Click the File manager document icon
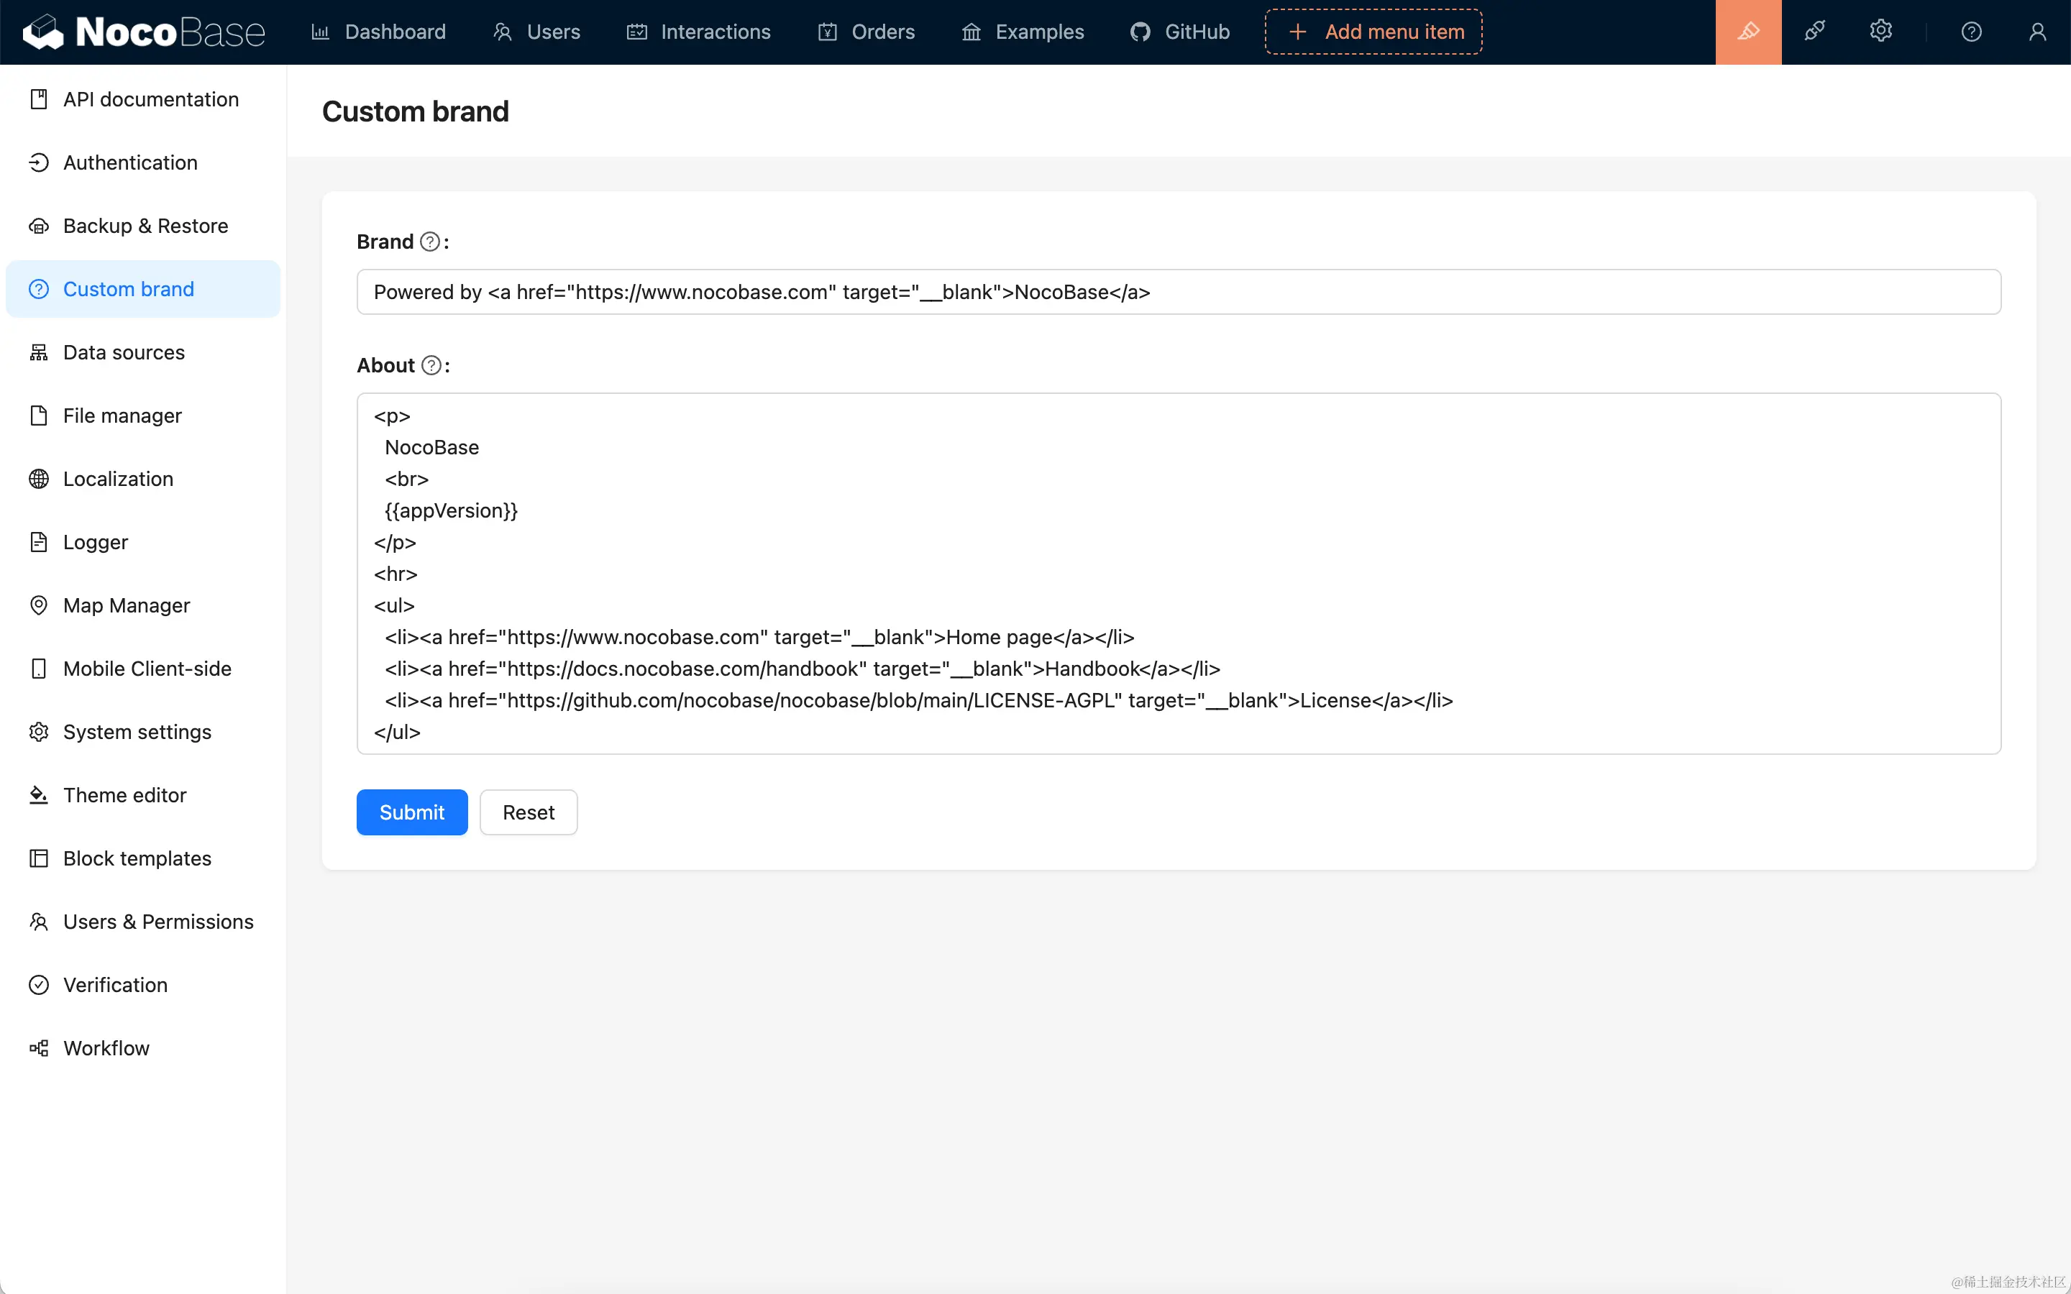This screenshot has height=1294, width=2071. (x=39, y=416)
